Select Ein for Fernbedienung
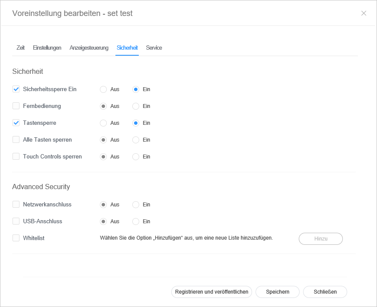The image size is (377, 307). (136, 106)
